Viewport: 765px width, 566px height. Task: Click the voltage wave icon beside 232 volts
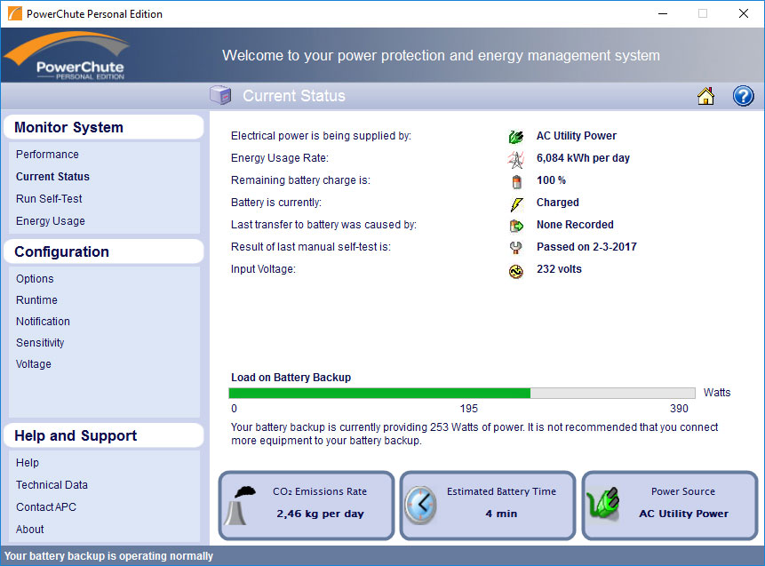click(x=515, y=271)
